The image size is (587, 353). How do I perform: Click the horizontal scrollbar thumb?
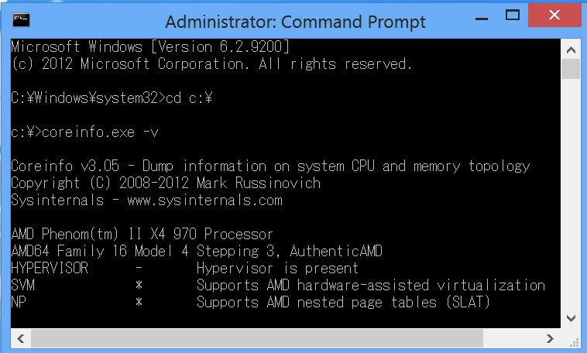257,339
